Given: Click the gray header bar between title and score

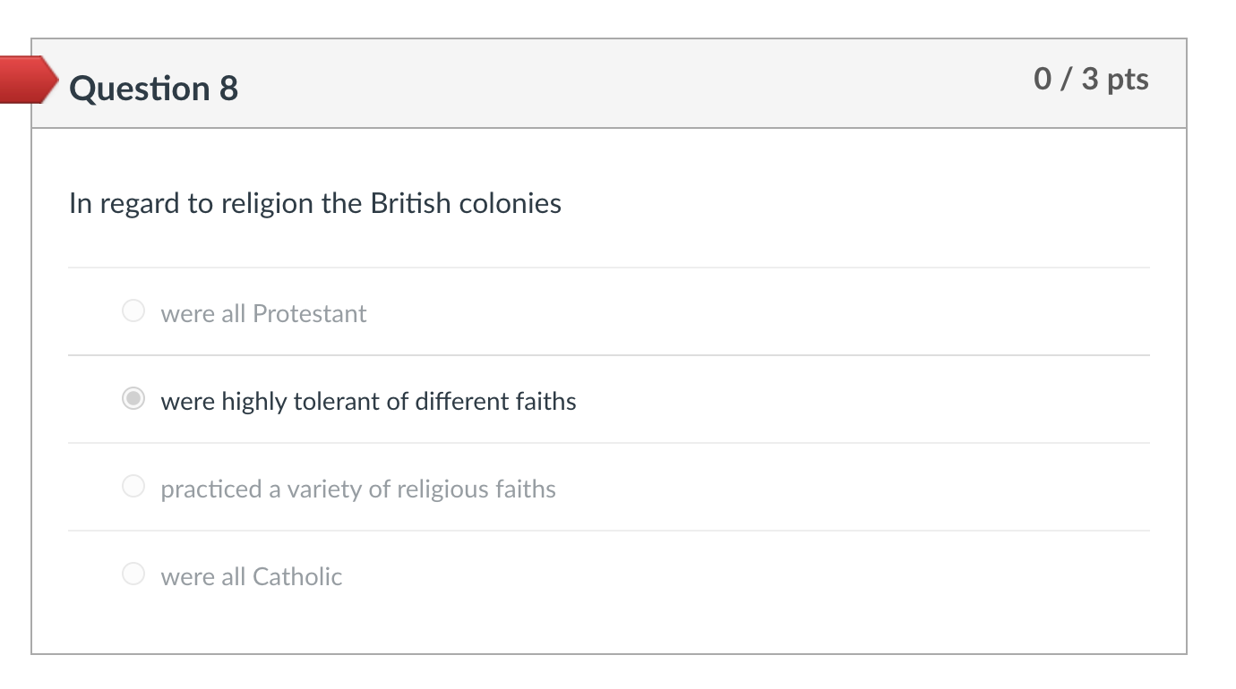Looking at the screenshot, I should tap(627, 85).
